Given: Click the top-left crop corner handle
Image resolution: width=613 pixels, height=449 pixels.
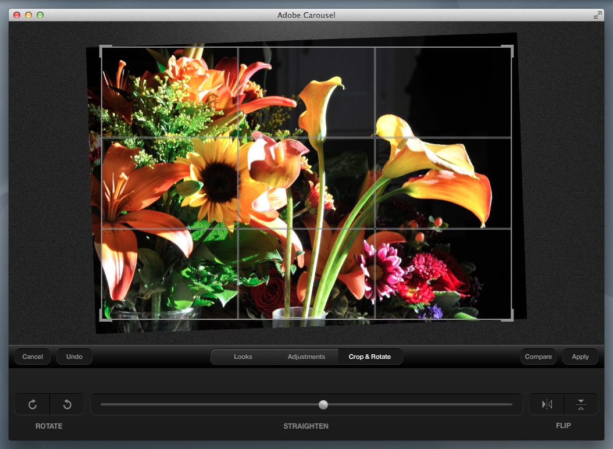Looking at the screenshot, I should point(103,49).
